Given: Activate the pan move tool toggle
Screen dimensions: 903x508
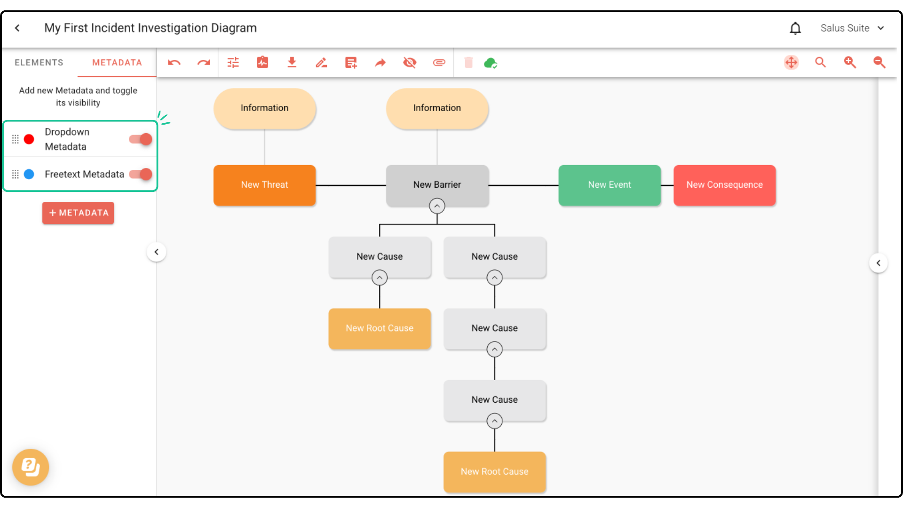Looking at the screenshot, I should click(x=792, y=62).
